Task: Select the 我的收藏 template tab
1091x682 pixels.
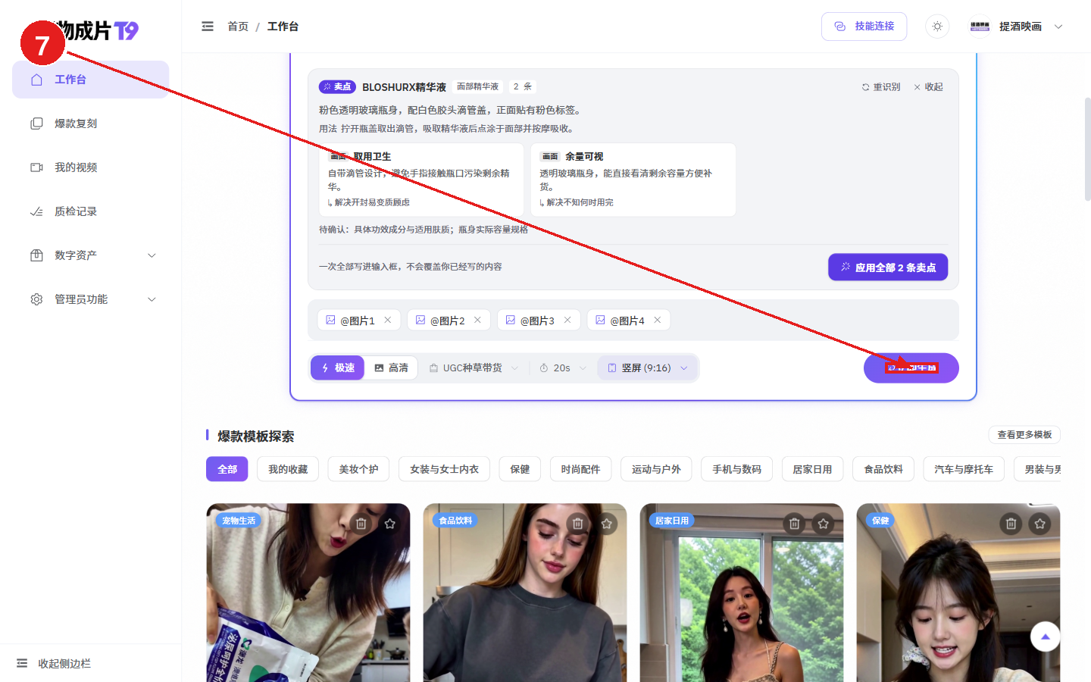Action: click(x=288, y=469)
